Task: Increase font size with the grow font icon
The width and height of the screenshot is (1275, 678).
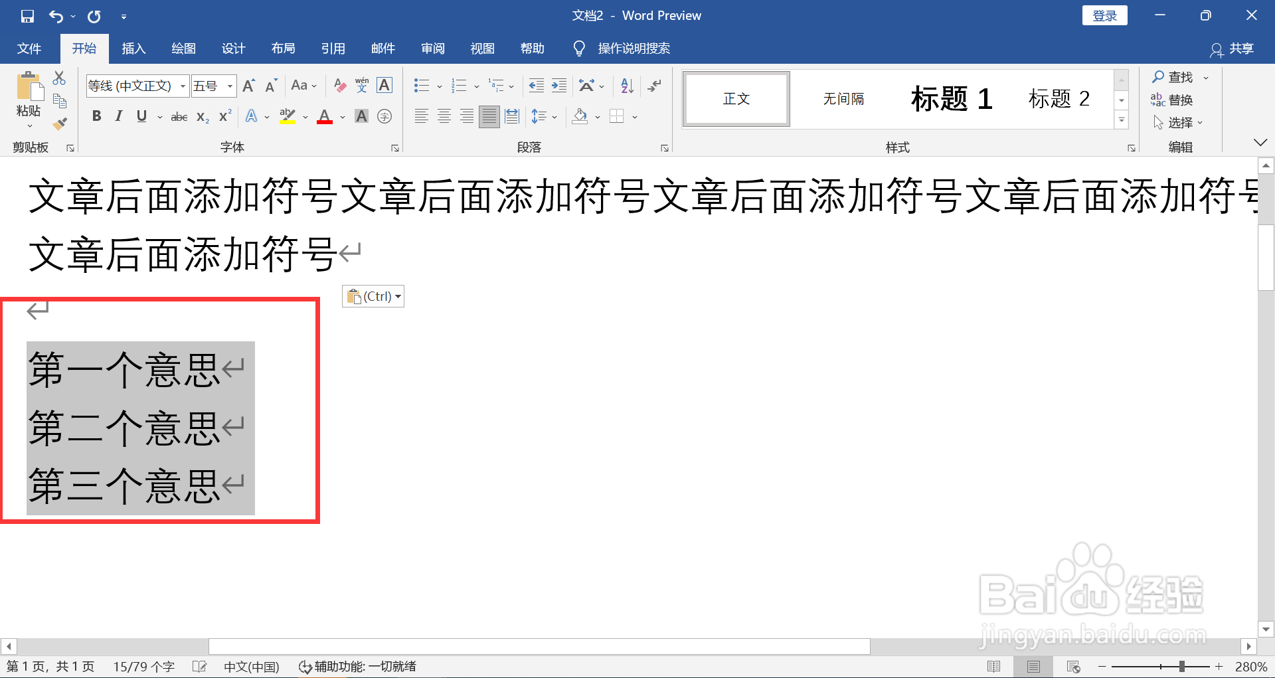Action: [x=248, y=86]
